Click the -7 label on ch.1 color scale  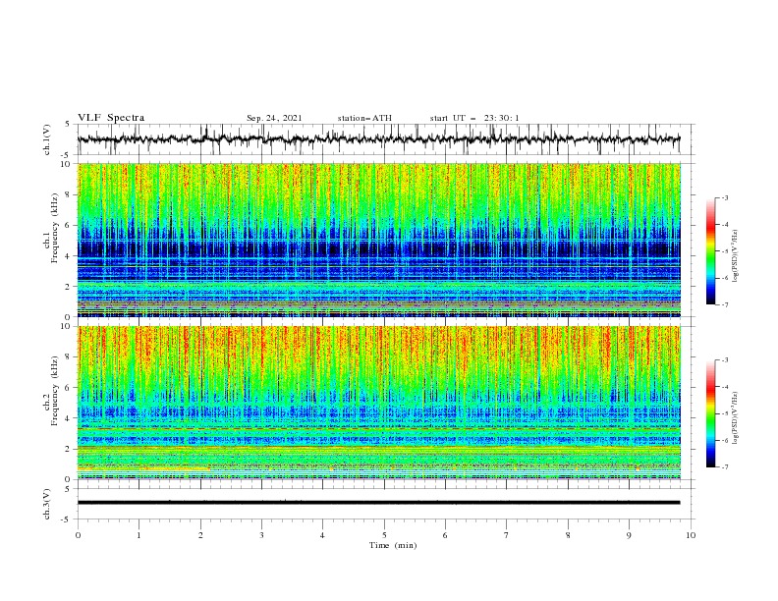(x=724, y=304)
